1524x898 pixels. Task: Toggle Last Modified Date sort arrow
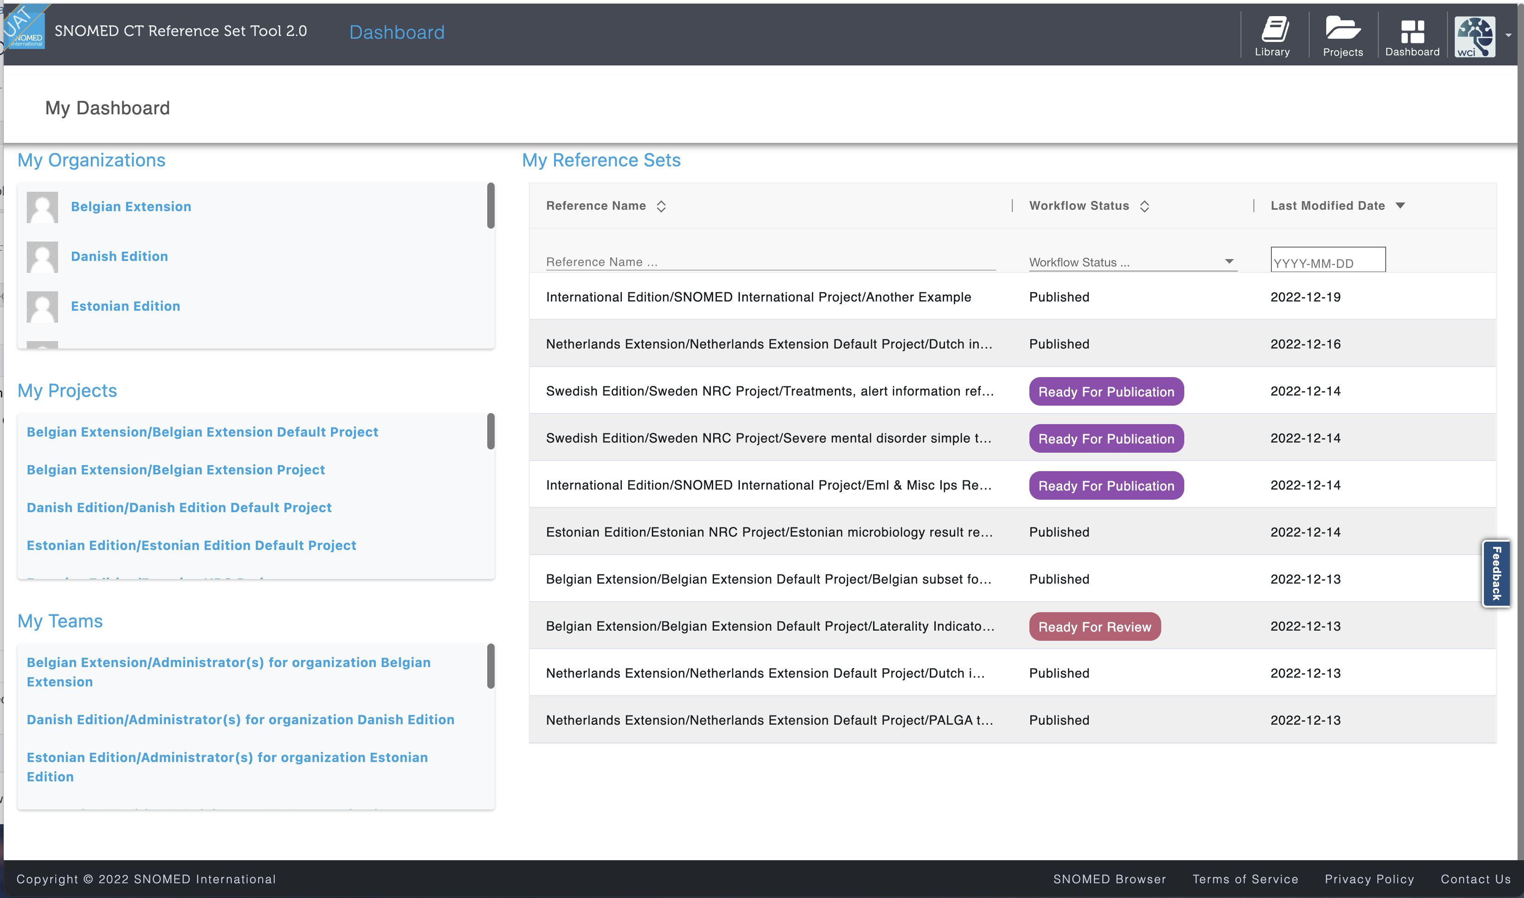1400,206
